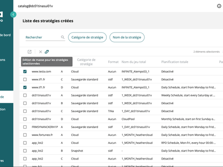Image resolution: width=223 pixels, height=167 pixels.
Task: Clear the selection with the X icon
Action: (x=40, y=52)
